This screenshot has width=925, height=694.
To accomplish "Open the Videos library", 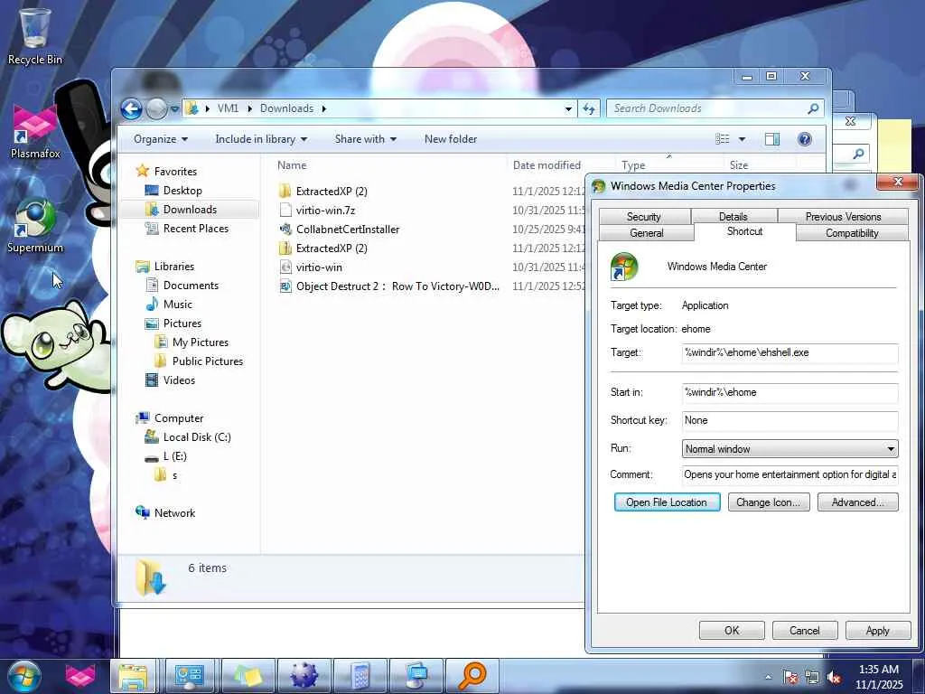I will tap(179, 380).
